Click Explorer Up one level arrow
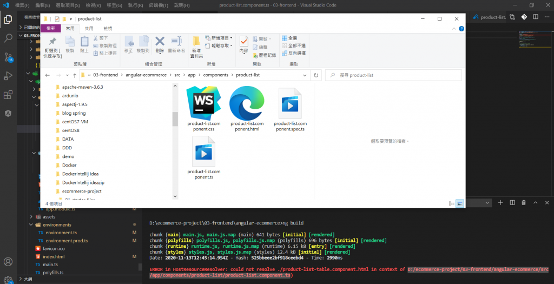Image resolution: width=554 pixels, height=284 pixels. (x=75, y=75)
